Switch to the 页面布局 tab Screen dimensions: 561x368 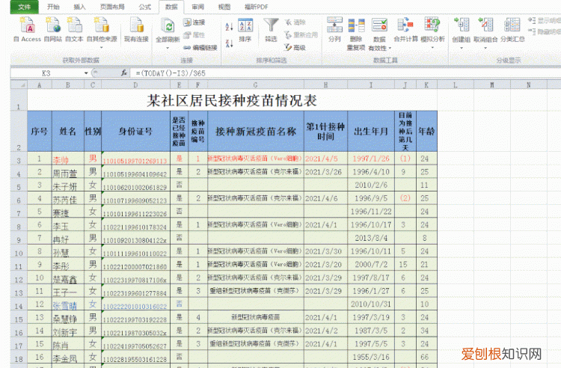[x=112, y=7]
